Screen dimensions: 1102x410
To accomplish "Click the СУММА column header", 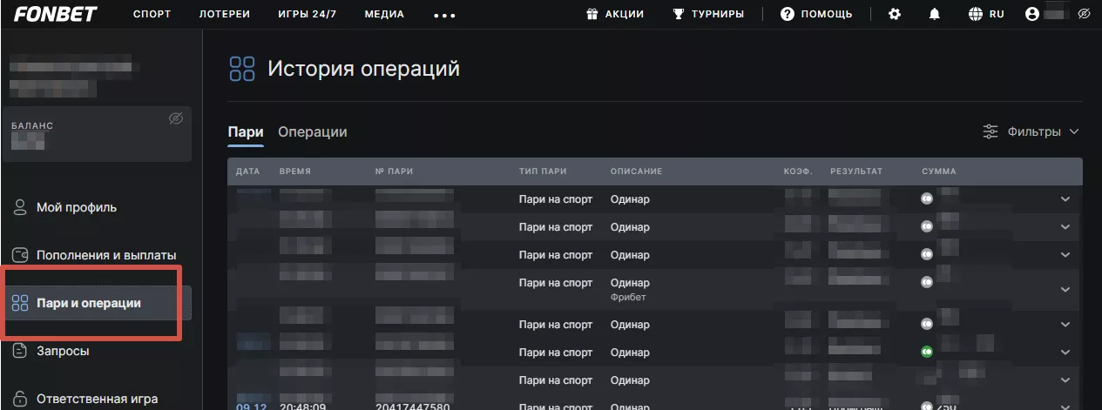I will (x=939, y=171).
